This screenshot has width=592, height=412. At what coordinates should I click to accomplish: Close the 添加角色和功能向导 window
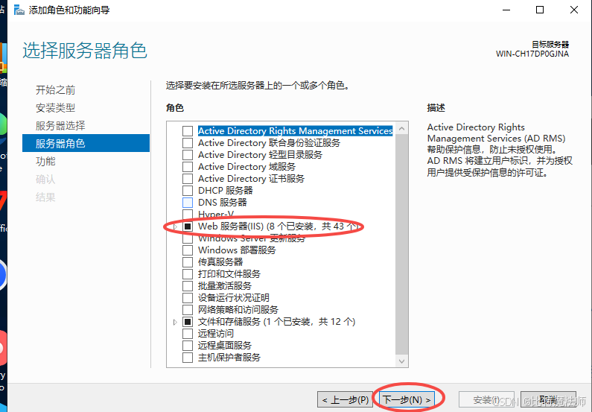[574, 10]
